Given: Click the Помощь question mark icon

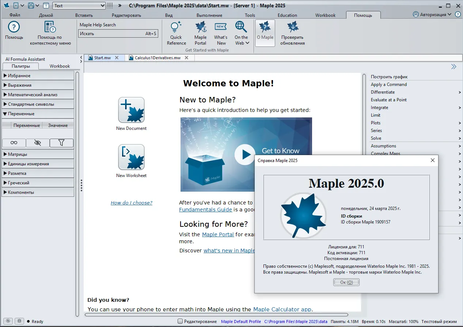Looking at the screenshot, I should click(14, 27).
